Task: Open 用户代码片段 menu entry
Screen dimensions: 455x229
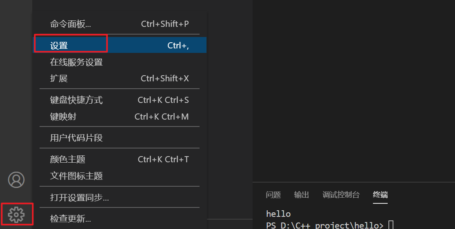Action: pos(120,137)
